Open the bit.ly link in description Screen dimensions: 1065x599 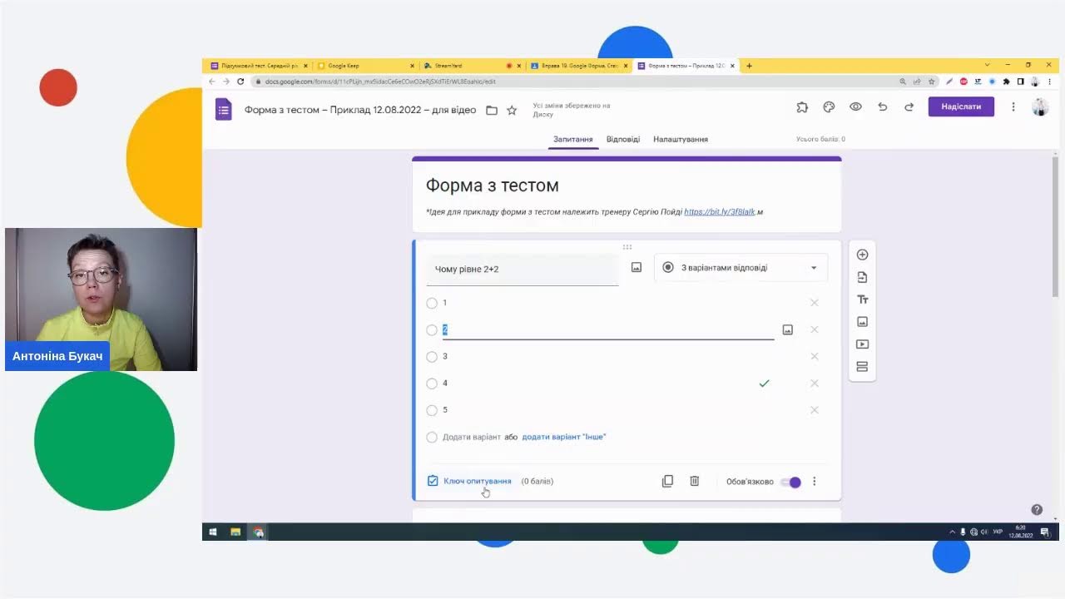(x=720, y=212)
